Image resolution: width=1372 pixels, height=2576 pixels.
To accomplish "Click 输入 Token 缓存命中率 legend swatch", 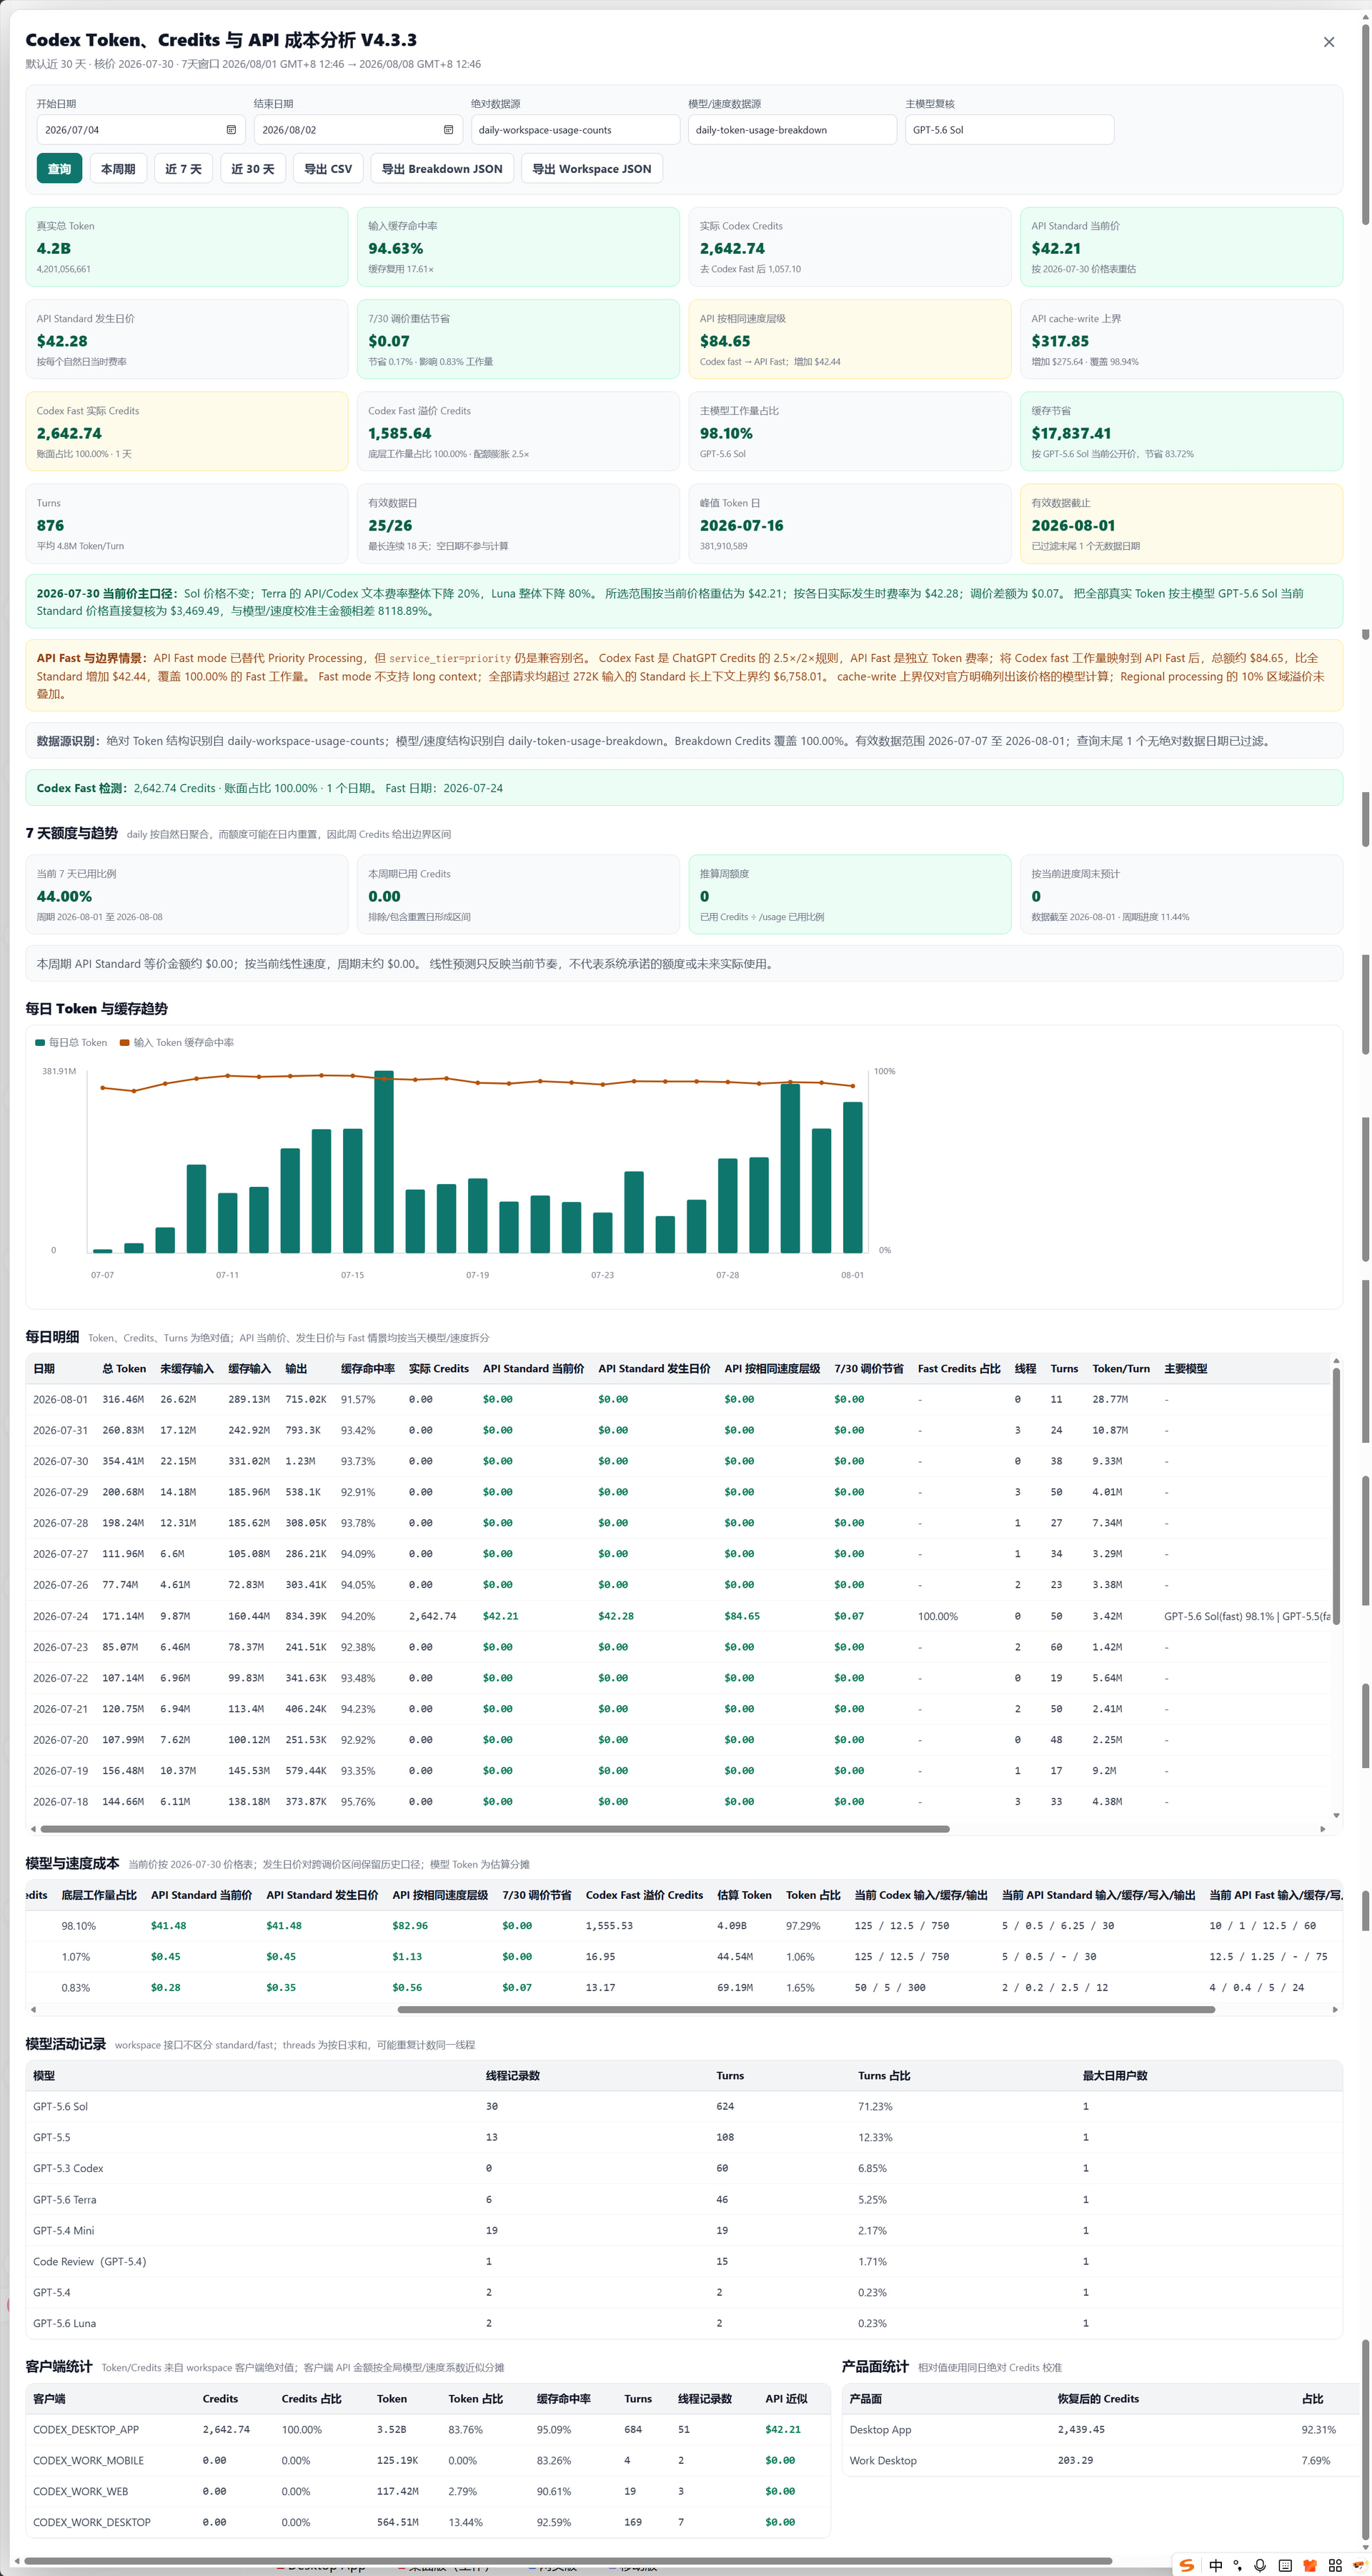I will (x=125, y=1042).
